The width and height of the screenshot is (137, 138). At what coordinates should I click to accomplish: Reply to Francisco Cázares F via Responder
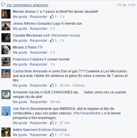[39, 64]
